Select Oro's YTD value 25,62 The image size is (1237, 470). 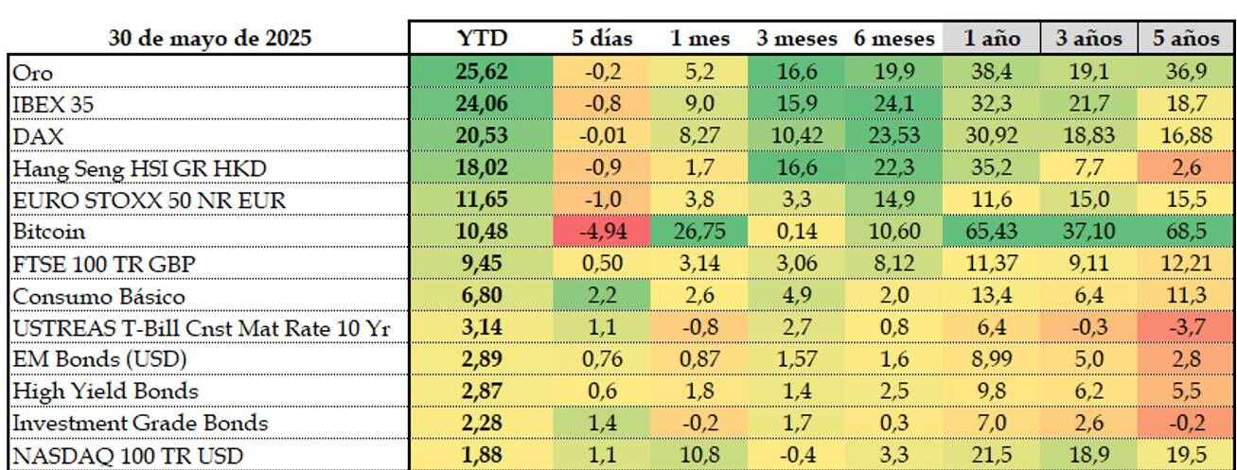pyautogui.click(x=482, y=71)
